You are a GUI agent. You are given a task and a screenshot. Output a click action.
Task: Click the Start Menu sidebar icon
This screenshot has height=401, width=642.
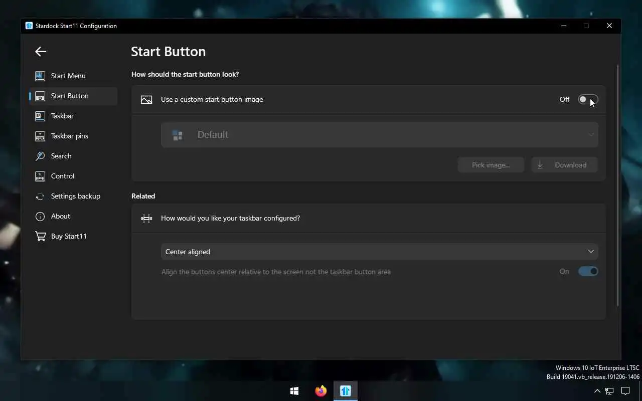point(40,76)
